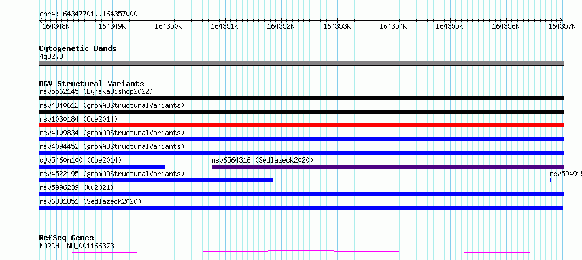Select the blue nsv4094452 variant bar
The width and height of the screenshot is (582, 260).
(x=301, y=153)
